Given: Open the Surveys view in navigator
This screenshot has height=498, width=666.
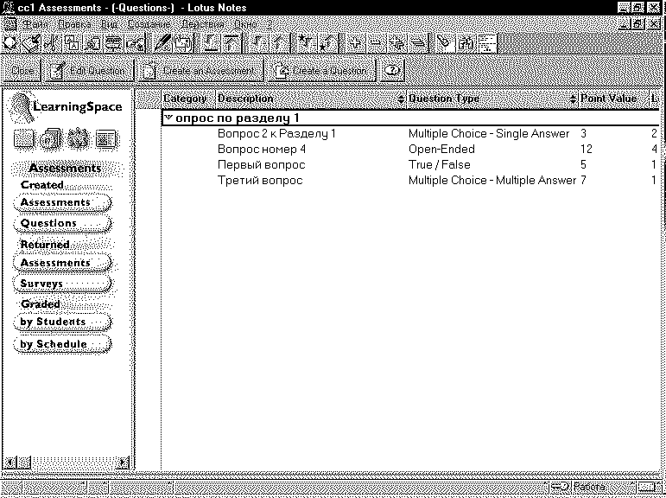Looking at the screenshot, I should (62, 284).
